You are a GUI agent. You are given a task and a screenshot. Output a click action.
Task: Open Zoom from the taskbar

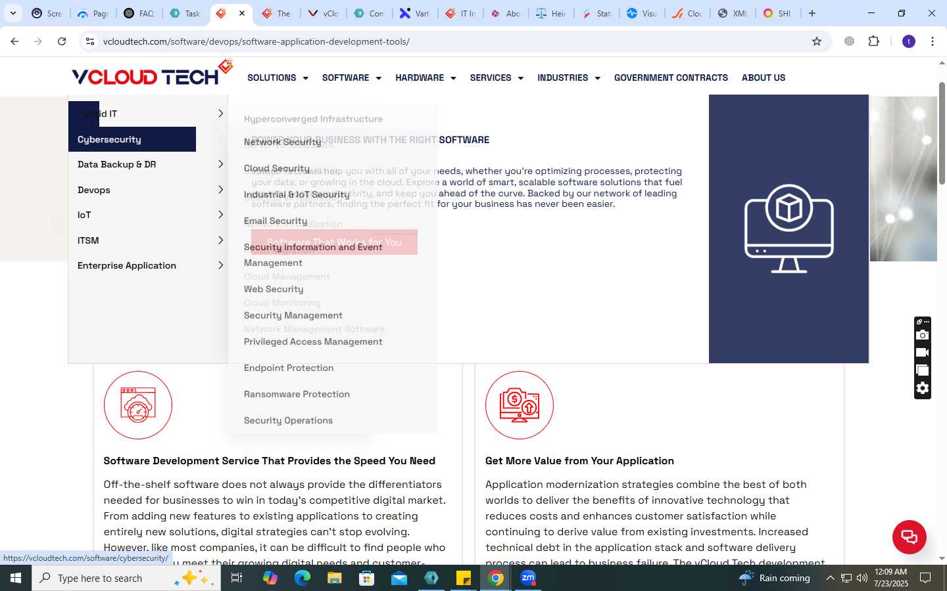(528, 578)
